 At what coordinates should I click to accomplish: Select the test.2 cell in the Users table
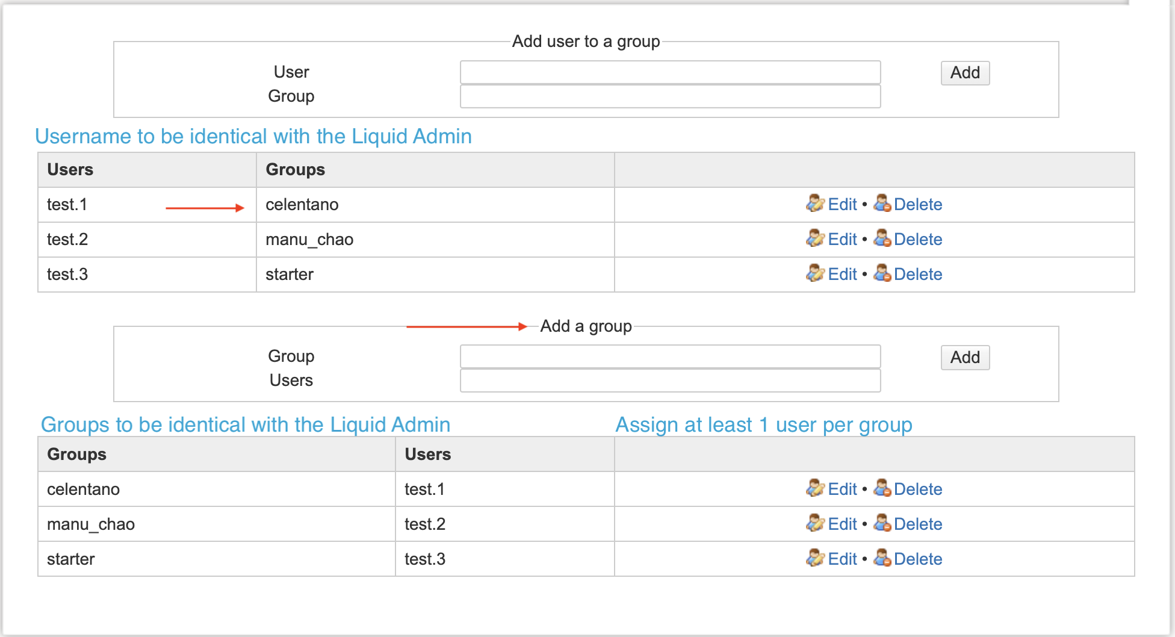tap(67, 239)
